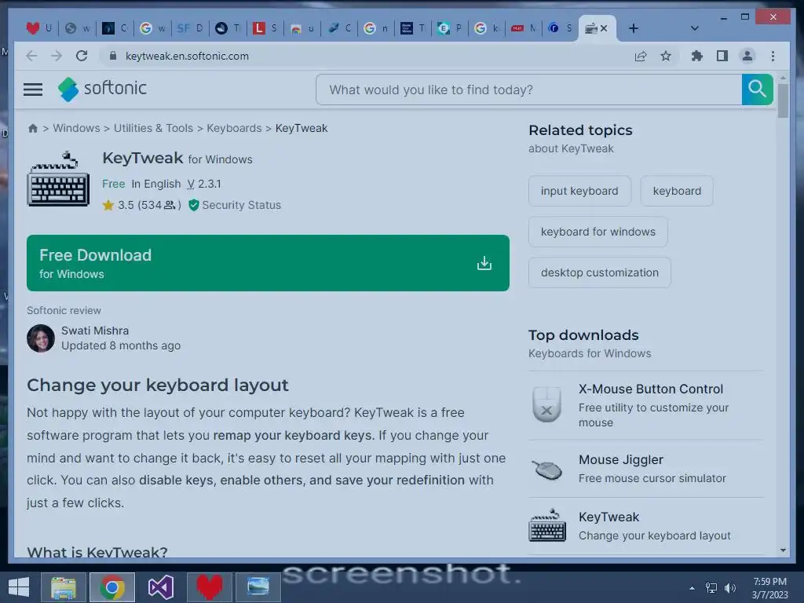Open File Explorer from the taskbar
Viewport: 804px width, 603px height.
click(x=64, y=587)
